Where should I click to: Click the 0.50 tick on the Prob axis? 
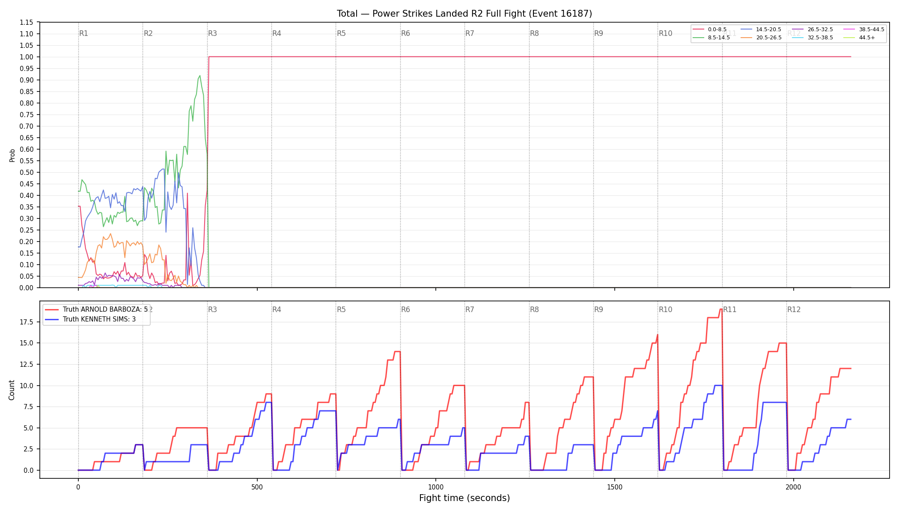pos(26,172)
